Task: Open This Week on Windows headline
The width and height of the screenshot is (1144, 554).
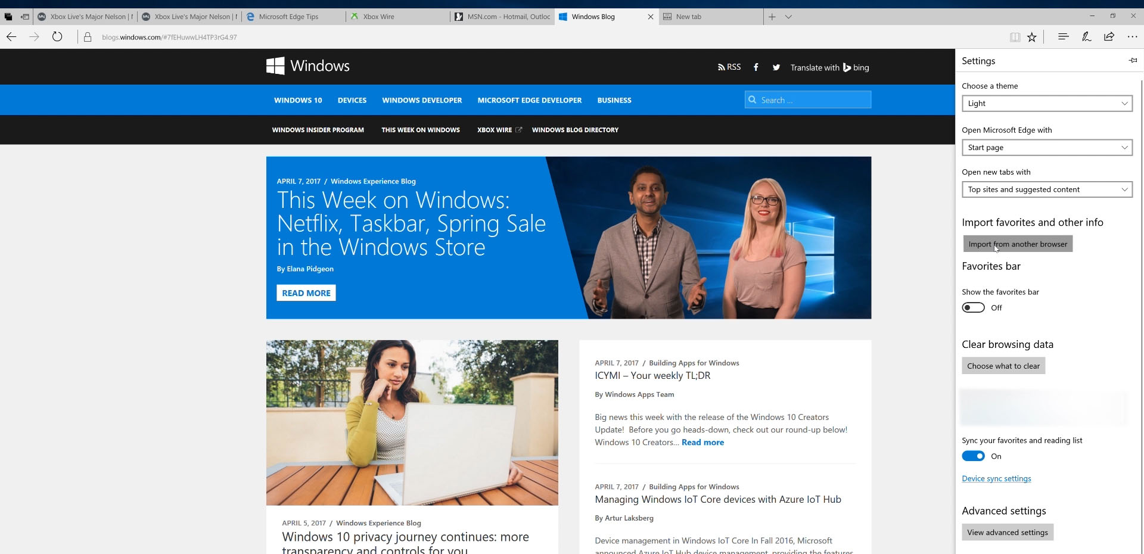Action: tap(411, 223)
